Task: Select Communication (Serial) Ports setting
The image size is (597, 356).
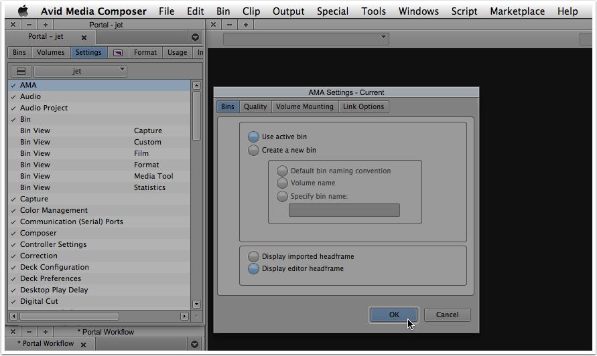Action: [x=99, y=221]
